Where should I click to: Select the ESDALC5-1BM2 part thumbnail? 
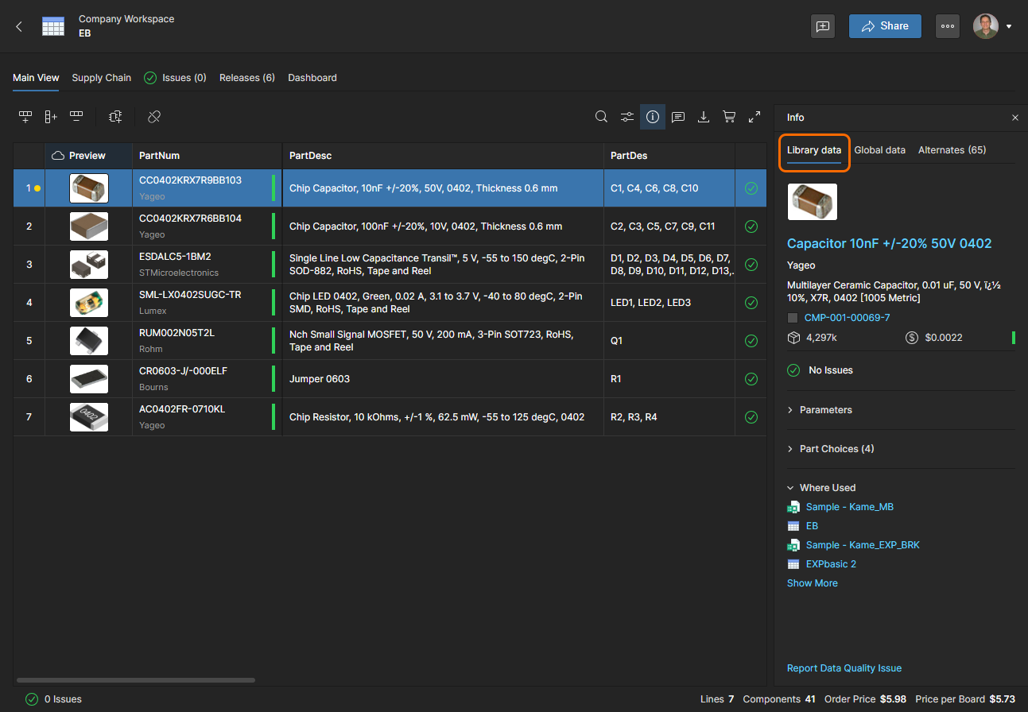click(89, 265)
